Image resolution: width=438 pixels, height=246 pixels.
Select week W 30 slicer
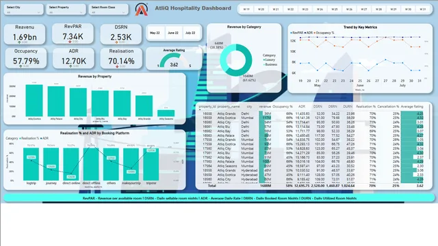408,9
